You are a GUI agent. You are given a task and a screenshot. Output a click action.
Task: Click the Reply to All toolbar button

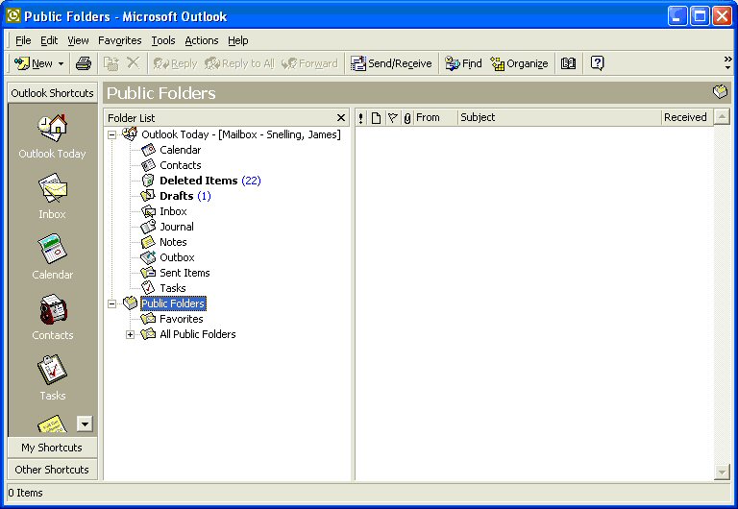(239, 63)
